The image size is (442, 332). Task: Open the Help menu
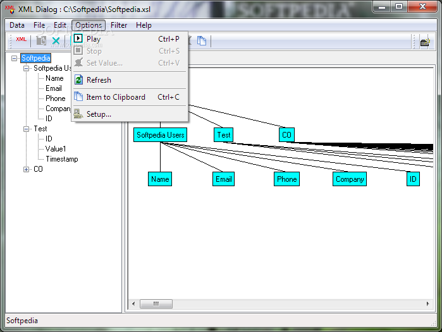pos(144,25)
